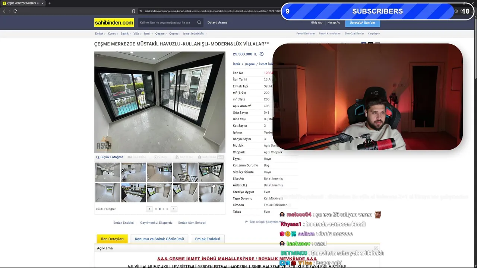Show the previous thumbnail page using the left arrow
The width and height of the screenshot is (477, 268).
click(x=149, y=209)
